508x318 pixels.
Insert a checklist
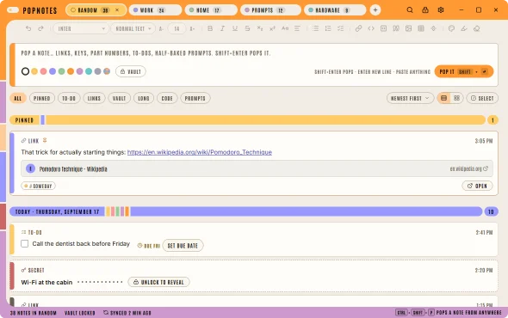coord(340,28)
